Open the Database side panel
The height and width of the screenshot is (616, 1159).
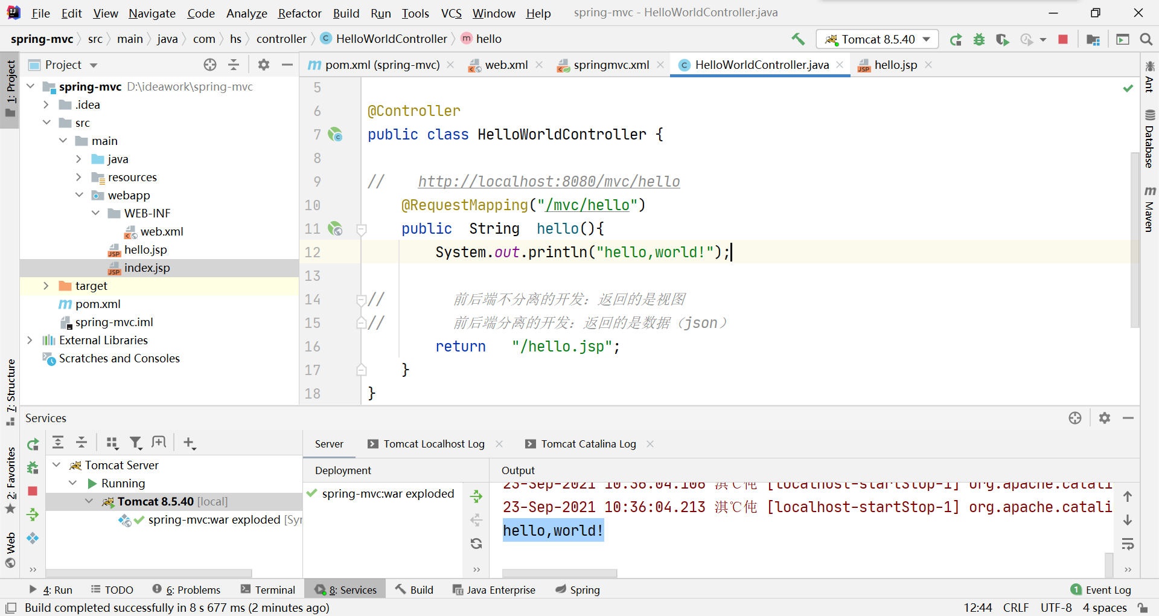[1149, 139]
